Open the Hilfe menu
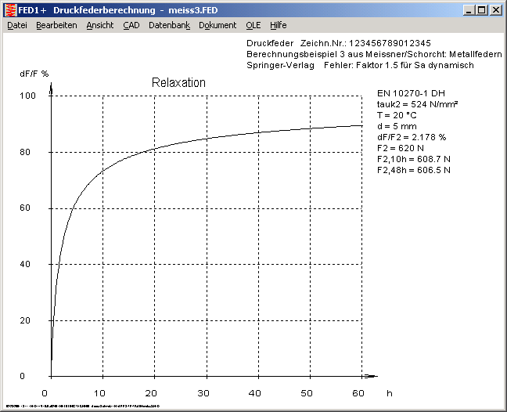The height and width of the screenshot is (412, 507). click(279, 25)
